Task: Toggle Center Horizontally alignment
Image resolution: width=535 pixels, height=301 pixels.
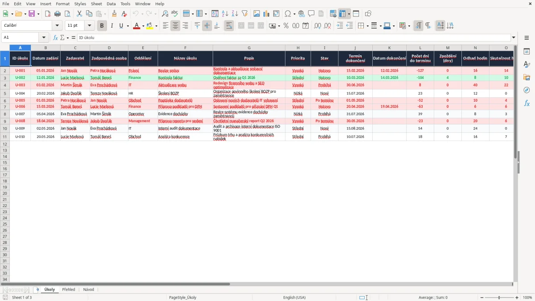Action: (175, 26)
